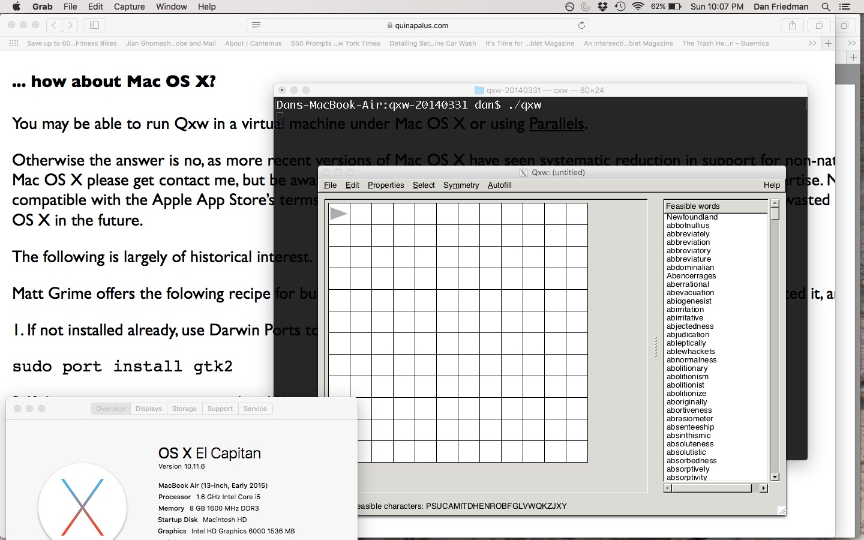Switch to Displays tab in About This Mac
Screen dimensions: 864x540
[x=148, y=409]
